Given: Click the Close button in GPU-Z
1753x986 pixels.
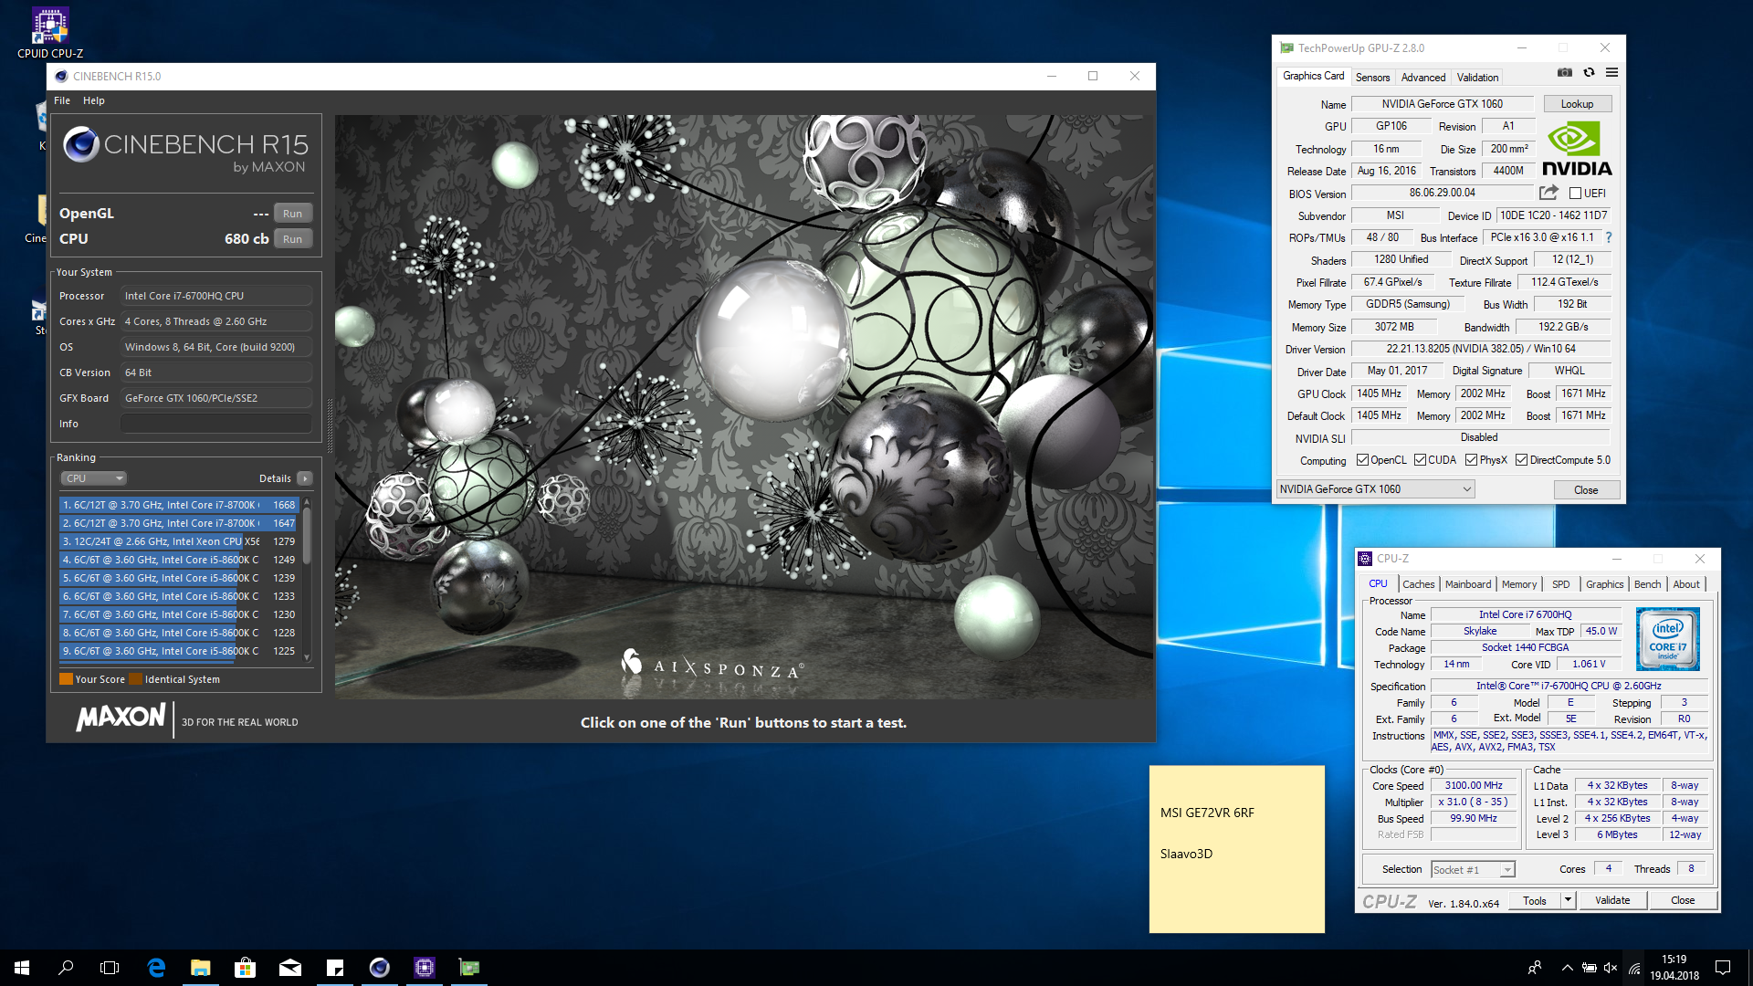Looking at the screenshot, I should (x=1586, y=490).
